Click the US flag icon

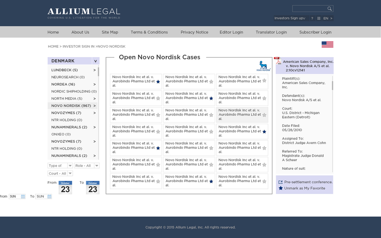tap(327, 44)
